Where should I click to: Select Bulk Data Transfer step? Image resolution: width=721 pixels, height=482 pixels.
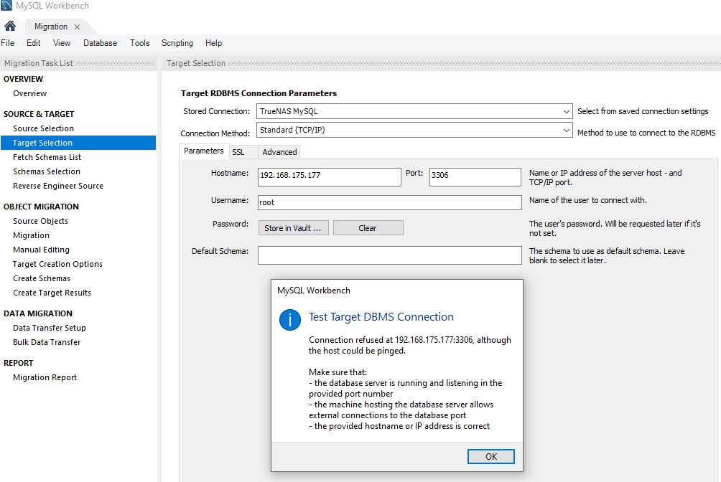tap(47, 342)
